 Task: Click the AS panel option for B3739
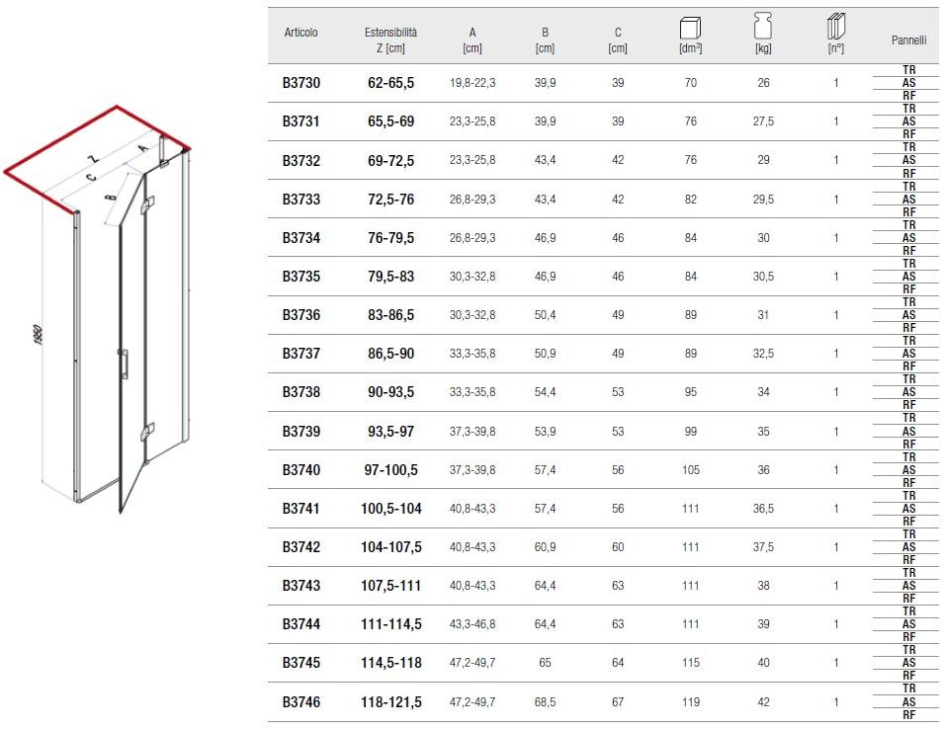coord(908,431)
